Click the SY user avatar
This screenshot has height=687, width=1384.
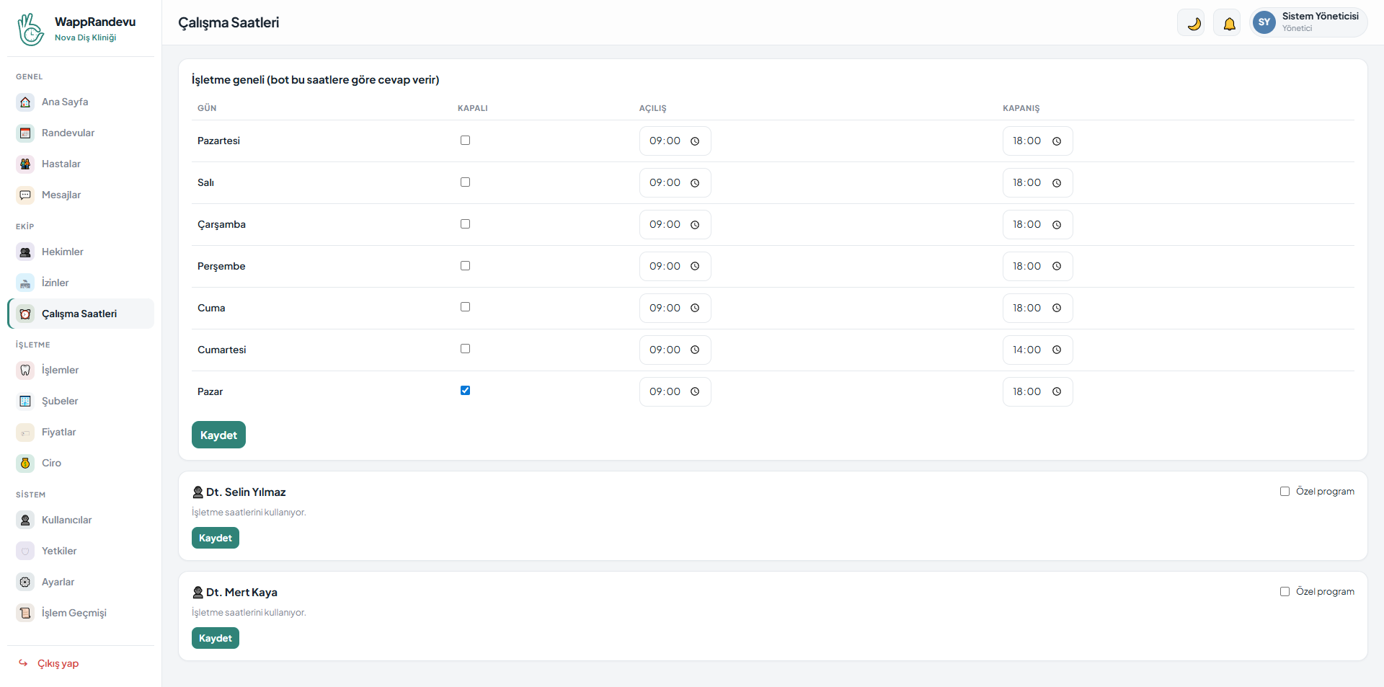click(x=1264, y=22)
